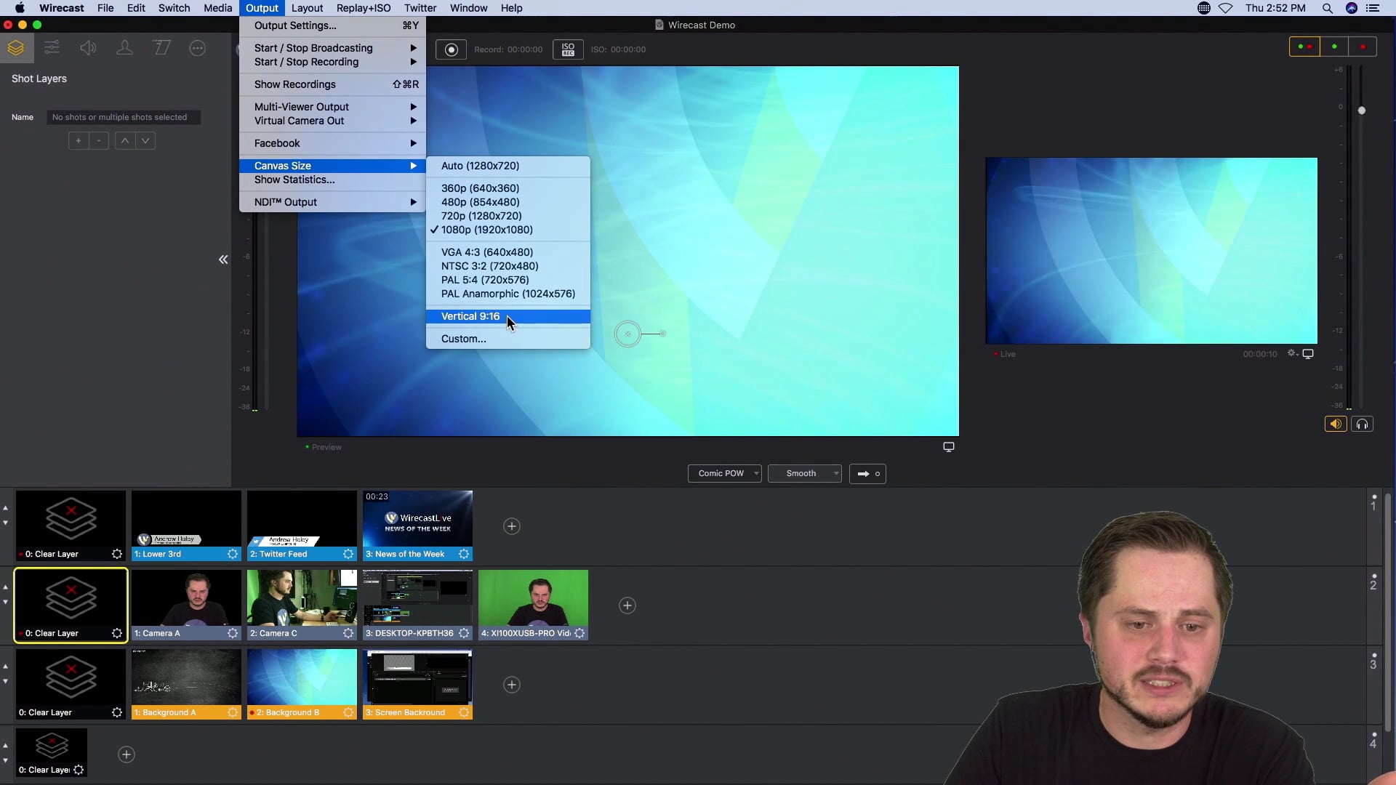Open the Window menu
The width and height of the screenshot is (1396, 785).
coord(468,8)
